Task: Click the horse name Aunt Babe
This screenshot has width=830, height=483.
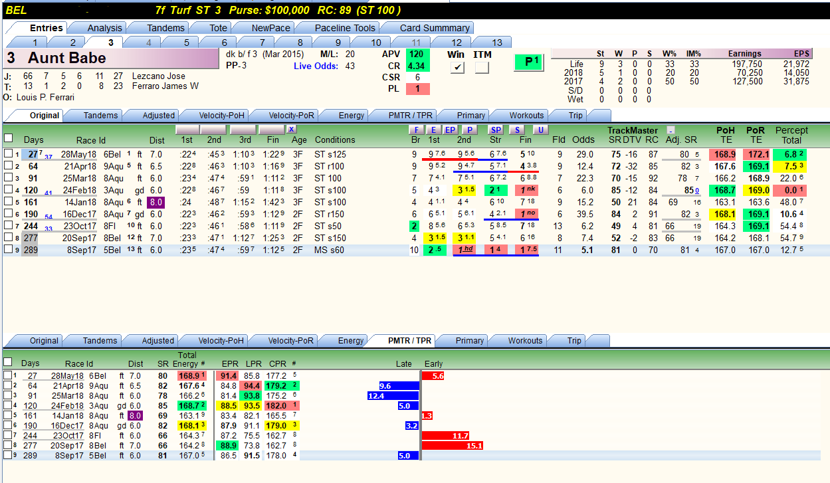Action: point(66,58)
